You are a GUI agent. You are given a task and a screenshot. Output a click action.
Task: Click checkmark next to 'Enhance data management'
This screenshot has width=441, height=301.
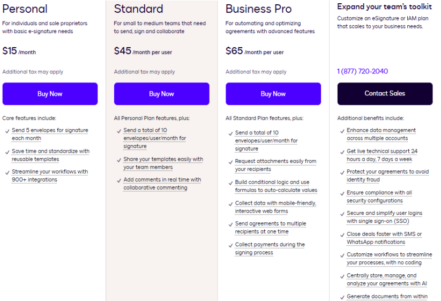coord(342,131)
